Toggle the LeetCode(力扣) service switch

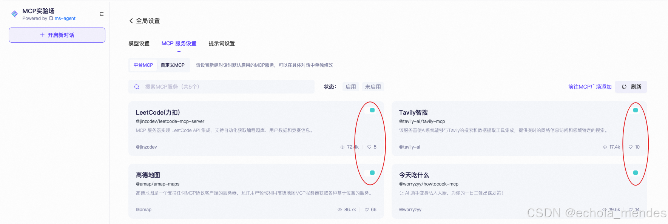370,110
